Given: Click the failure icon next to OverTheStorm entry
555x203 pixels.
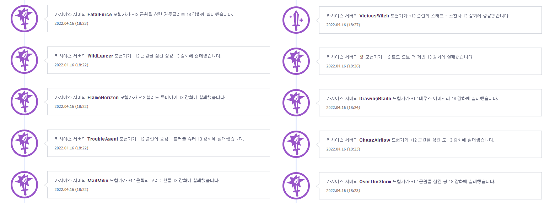Looking at the screenshot, I should coord(296,186).
